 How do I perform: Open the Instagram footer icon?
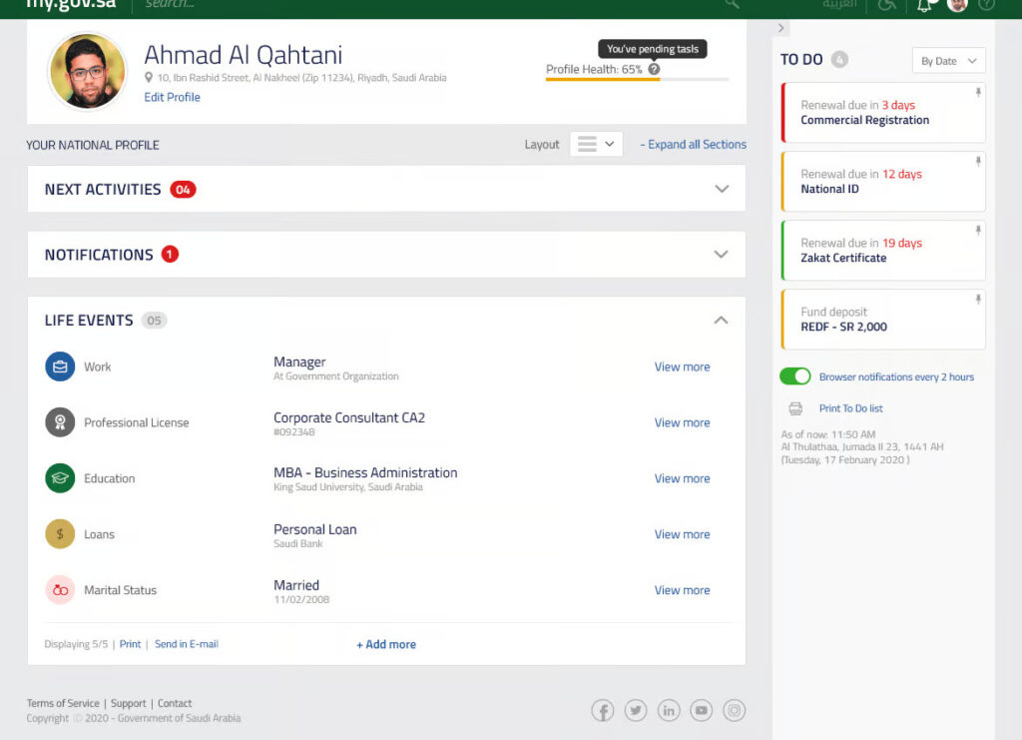[735, 711]
